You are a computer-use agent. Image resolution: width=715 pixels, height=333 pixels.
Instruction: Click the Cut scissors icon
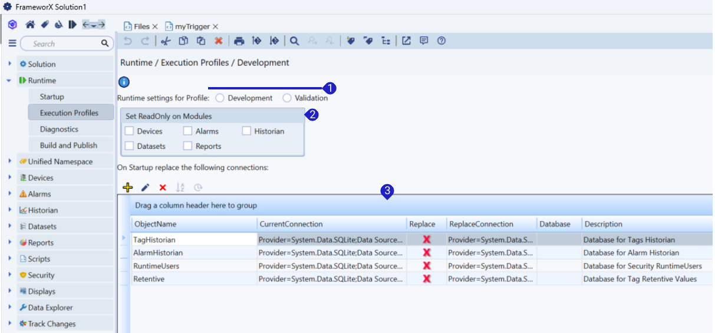[166, 41]
